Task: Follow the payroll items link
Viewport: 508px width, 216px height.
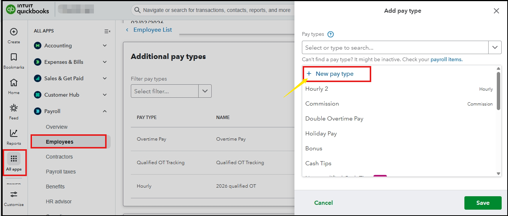Action: pos(447,60)
